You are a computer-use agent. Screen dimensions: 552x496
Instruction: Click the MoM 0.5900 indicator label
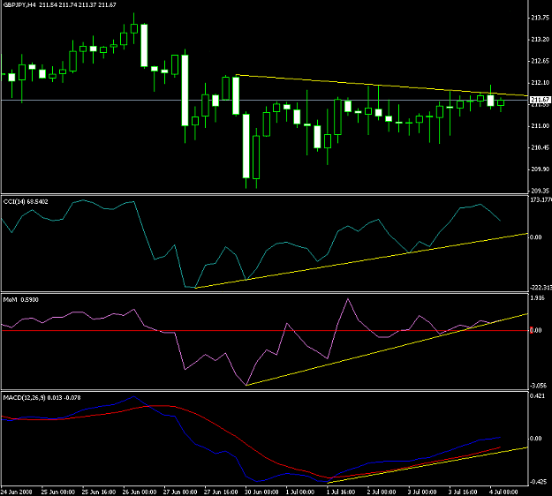coord(21,300)
